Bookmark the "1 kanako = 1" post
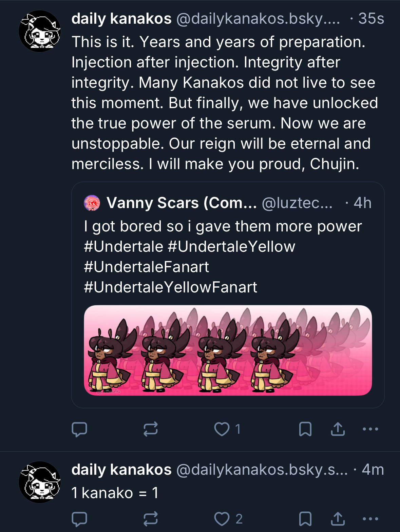 pyautogui.click(x=305, y=519)
